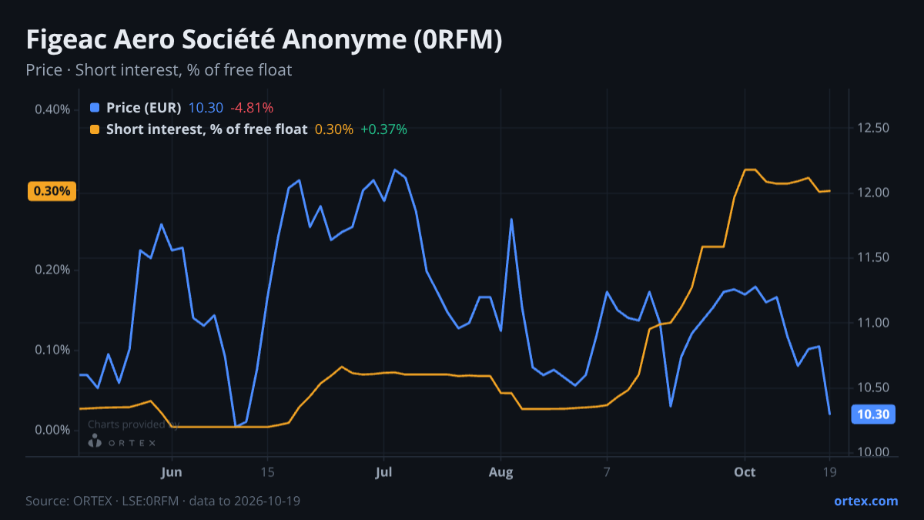Click the price change value -4.81%

tap(252, 108)
